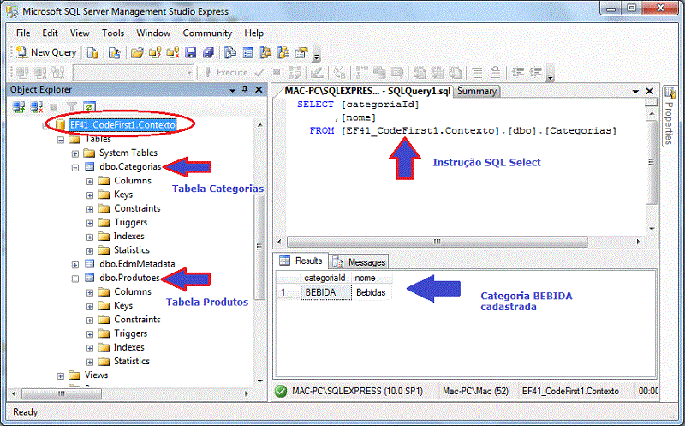Viewport: 685px width, 426px height.
Task: Open the Edit menu
Action: click(50, 33)
